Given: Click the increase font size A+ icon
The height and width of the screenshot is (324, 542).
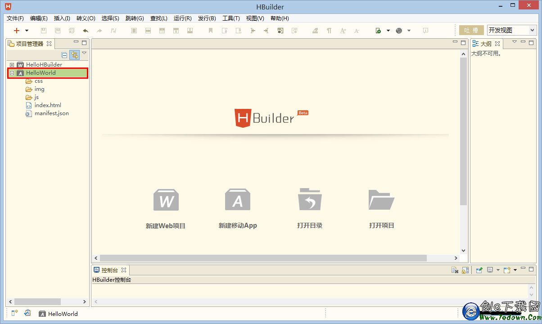Looking at the screenshot, I should point(343,31).
